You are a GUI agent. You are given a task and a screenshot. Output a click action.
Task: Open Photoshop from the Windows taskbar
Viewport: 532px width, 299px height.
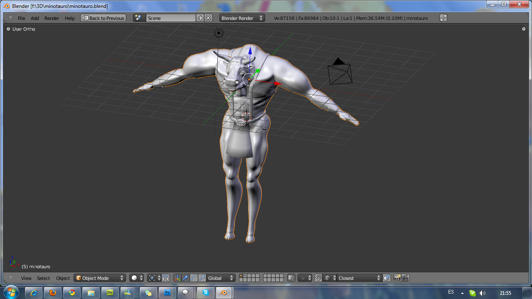167,293
